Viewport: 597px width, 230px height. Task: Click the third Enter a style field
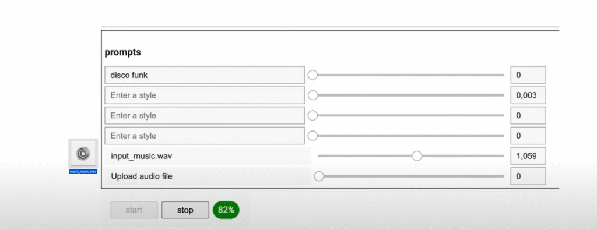tap(205, 115)
